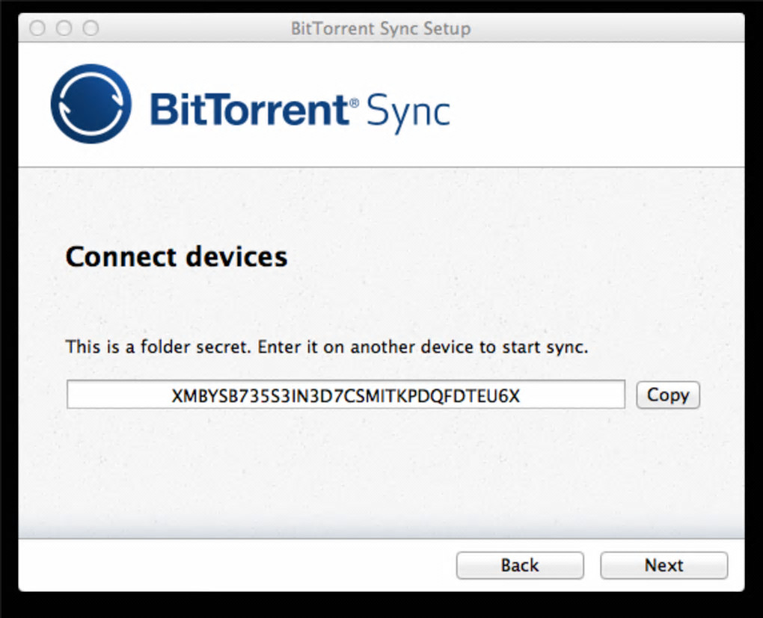Click the BitTorrent Sync circular arrows logo
The height and width of the screenshot is (618, 763).
91,104
